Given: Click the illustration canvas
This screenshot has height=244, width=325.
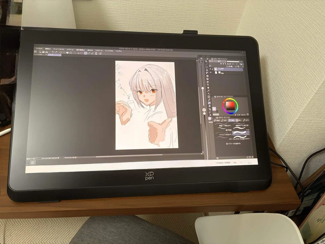Looking at the screenshot, I should pos(147,105).
